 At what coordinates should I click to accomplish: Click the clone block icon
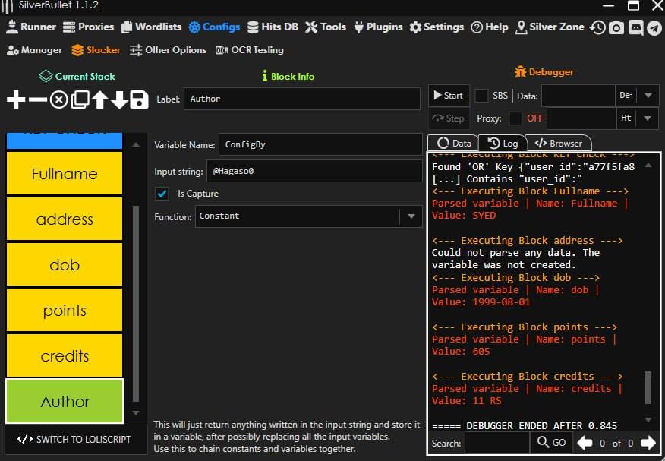pyautogui.click(x=79, y=99)
